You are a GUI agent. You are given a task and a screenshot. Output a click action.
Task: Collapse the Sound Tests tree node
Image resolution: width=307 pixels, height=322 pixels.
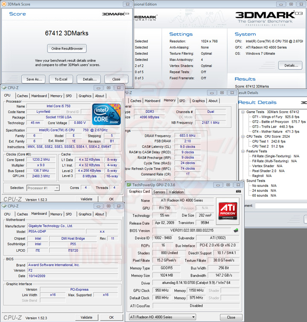coord(243,181)
